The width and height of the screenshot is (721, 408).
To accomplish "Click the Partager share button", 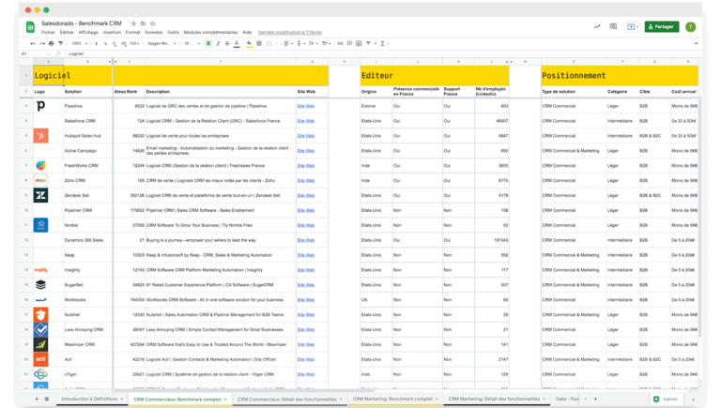I will pos(661,26).
